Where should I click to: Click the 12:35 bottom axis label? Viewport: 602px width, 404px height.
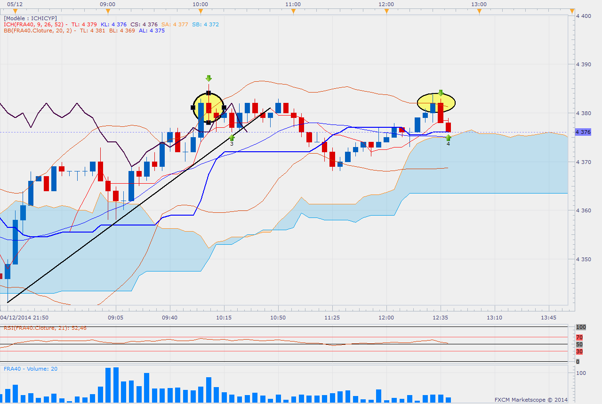(441, 318)
